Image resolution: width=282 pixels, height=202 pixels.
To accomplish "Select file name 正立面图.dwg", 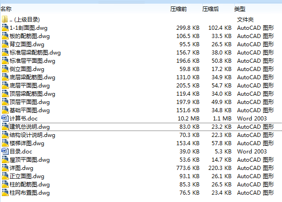I will 27,177.
